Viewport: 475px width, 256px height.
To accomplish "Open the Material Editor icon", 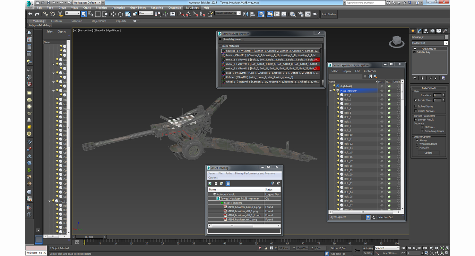I will point(292,14).
